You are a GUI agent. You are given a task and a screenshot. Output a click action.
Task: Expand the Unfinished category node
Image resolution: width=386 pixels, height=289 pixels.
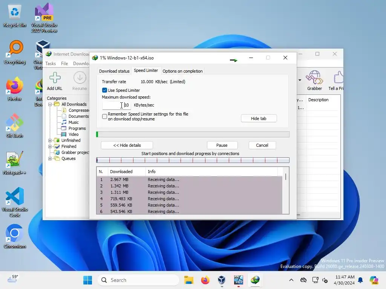pyautogui.click(x=50, y=140)
